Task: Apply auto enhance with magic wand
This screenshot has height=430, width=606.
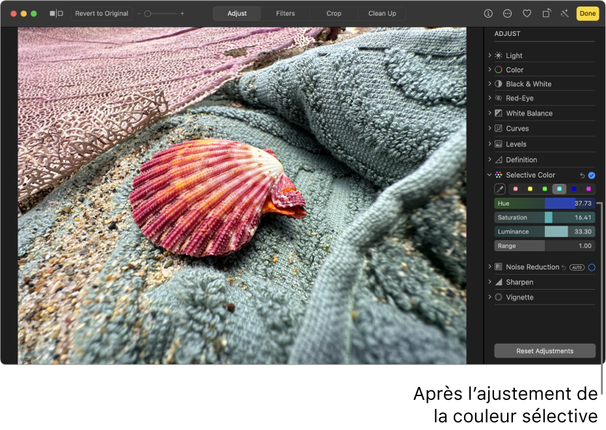Action: tap(564, 14)
